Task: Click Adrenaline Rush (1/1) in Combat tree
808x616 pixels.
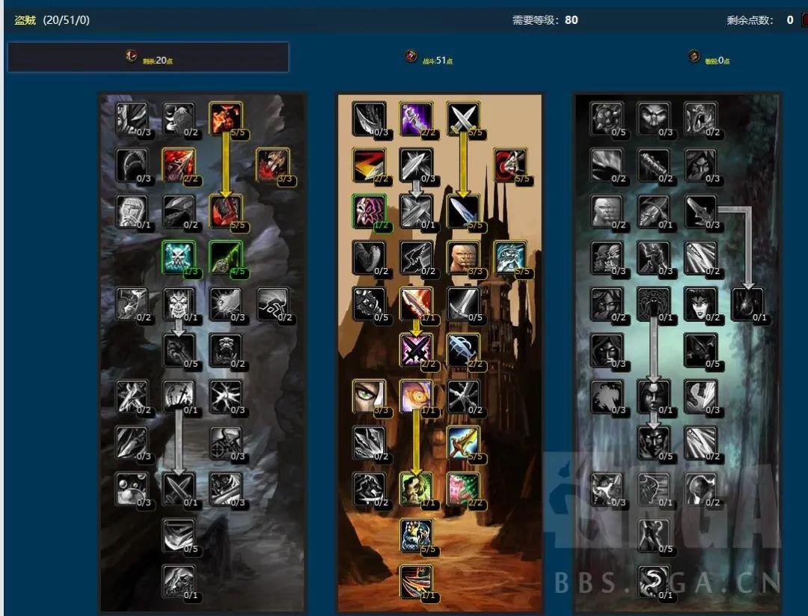Action: click(x=416, y=397)
